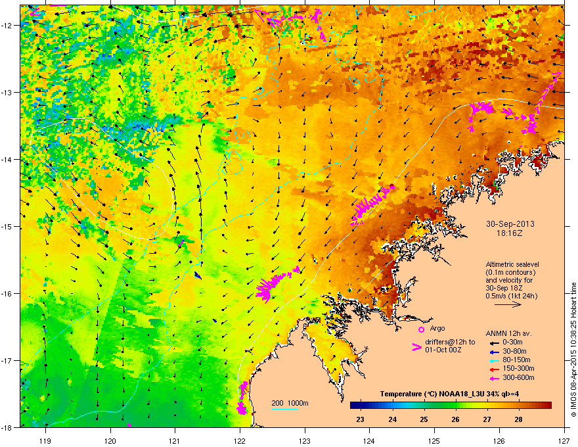Click the longitude axis label '127'
Image resolution: width=578 pixels, height=447 pixels.
click(x=564, y=440)
